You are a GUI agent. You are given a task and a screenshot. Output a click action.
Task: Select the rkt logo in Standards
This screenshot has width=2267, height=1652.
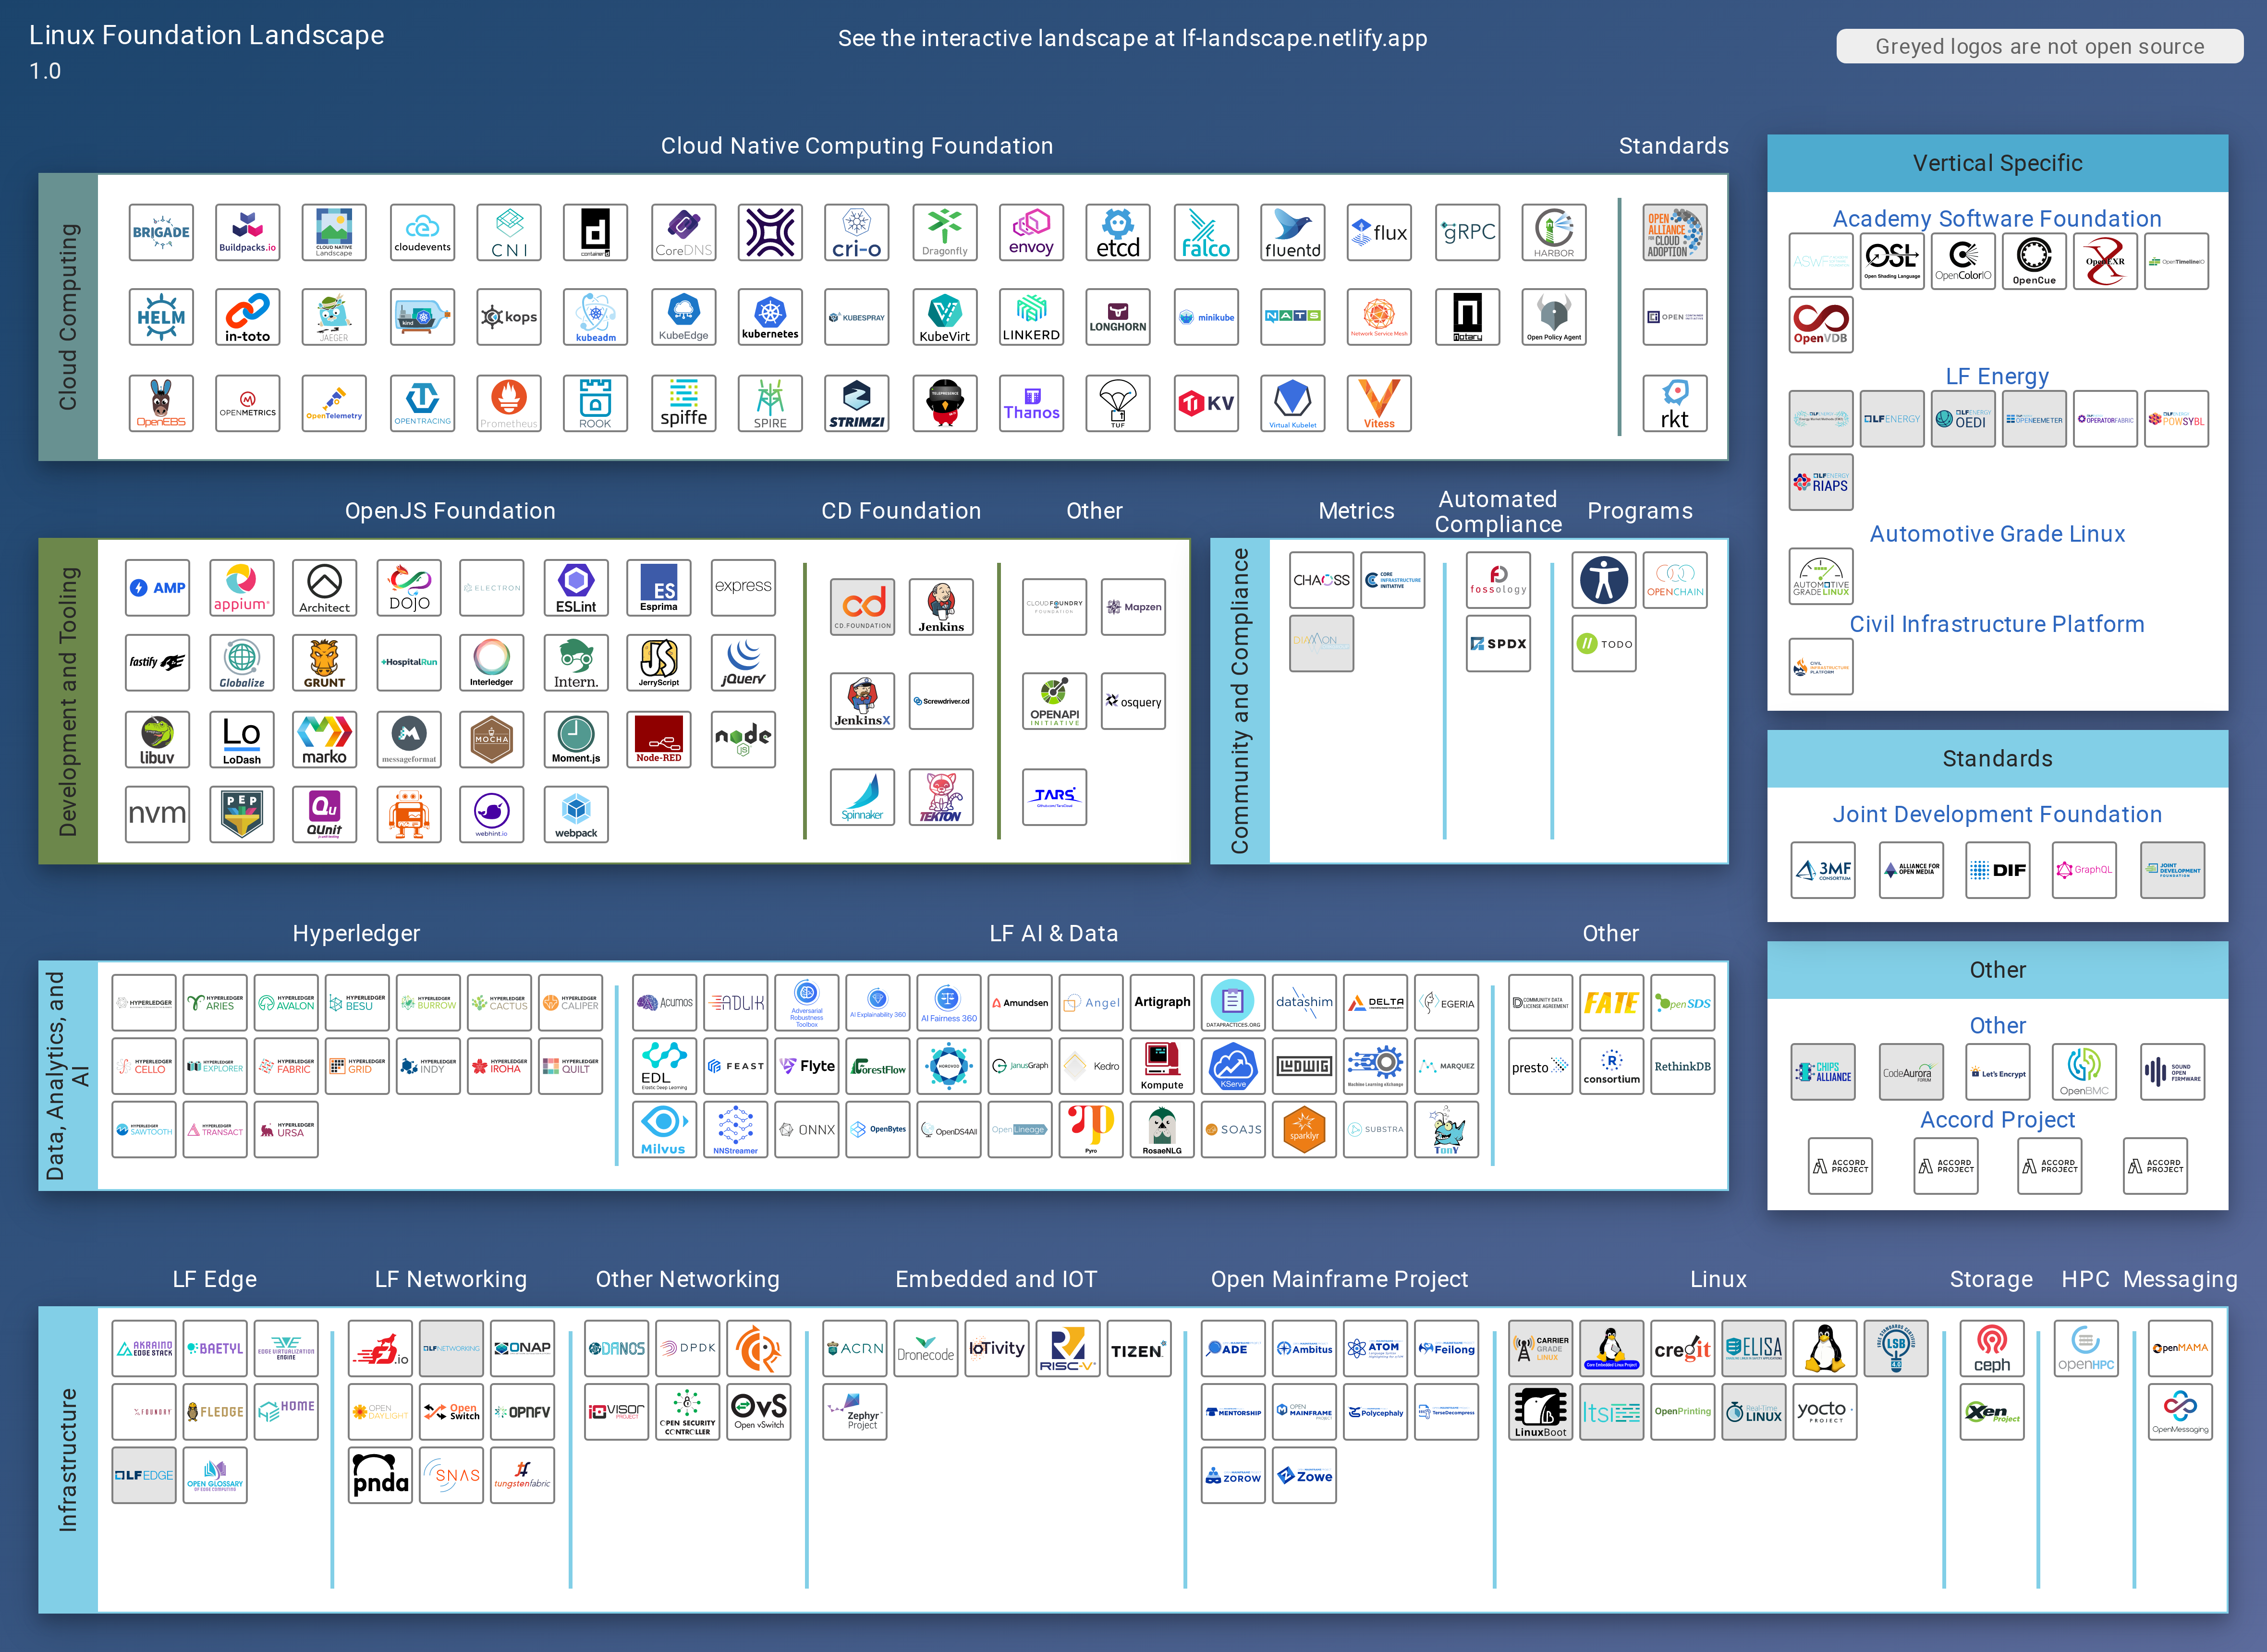1675,403
